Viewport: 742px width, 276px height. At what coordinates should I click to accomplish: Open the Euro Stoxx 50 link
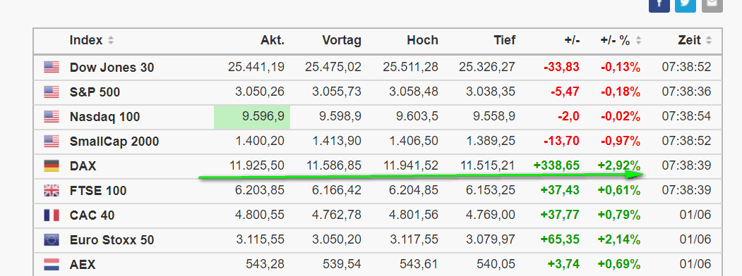pyautogui.click(x=112, y=240)
